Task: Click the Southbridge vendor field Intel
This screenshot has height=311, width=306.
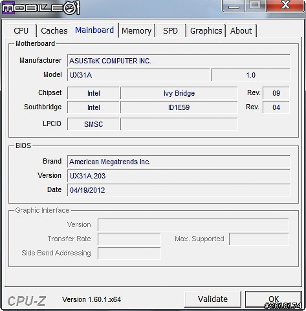Action: pyautogui.click(x=93, y=107)
